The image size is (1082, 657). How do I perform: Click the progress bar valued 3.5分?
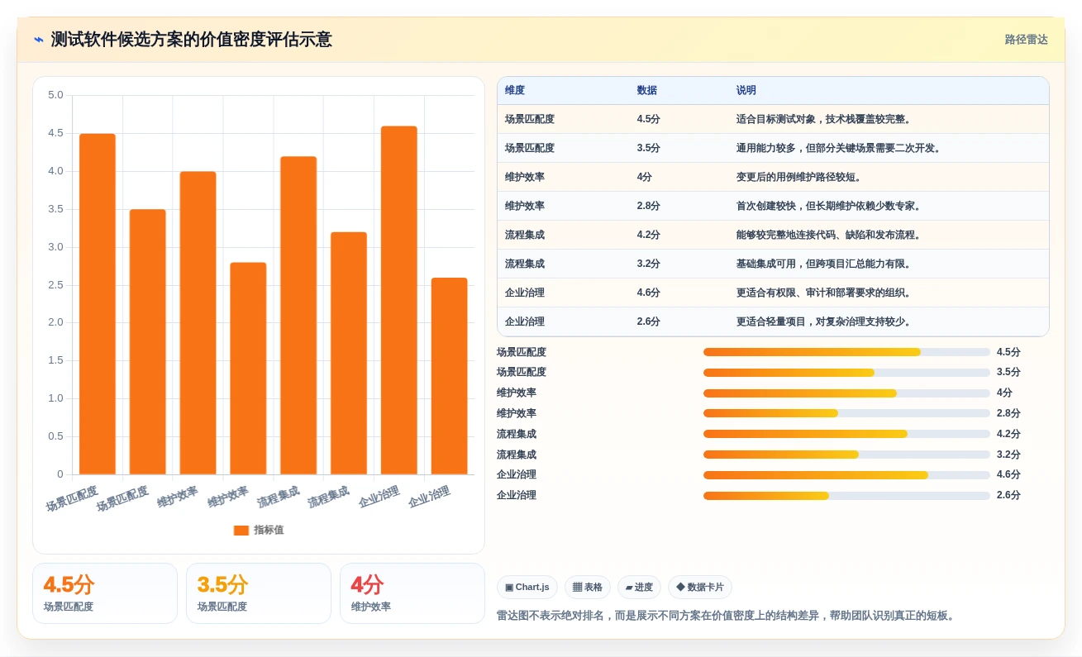click(x=846, y=373)
